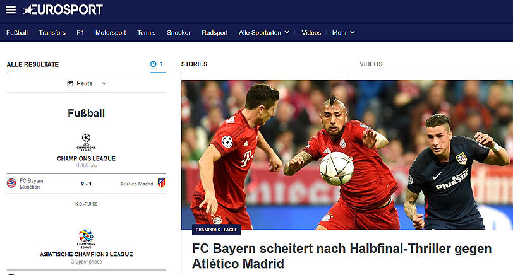Open the F1 nav item
513x275 pixels.
(x=80, y=33)
